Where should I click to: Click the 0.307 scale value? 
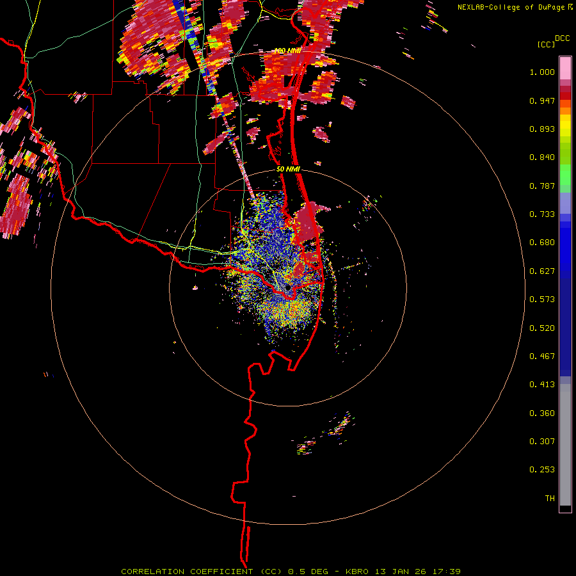(542, 442)
